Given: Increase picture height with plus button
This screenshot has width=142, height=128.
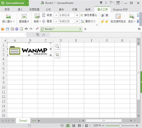Looking at the screenshot, I should 77,15.
